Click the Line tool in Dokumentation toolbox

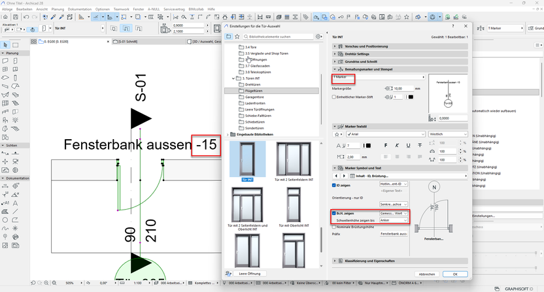tap(15, 212)
